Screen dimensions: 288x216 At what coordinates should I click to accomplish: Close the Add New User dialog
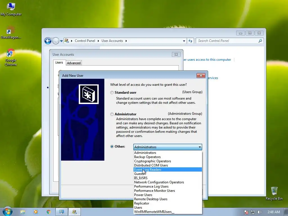pos(201,75)
